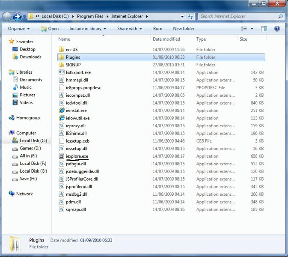288x257 pixels.
Task: Open Downloads in Favorites
Action: pyautogui.click(x=30, y=57)
